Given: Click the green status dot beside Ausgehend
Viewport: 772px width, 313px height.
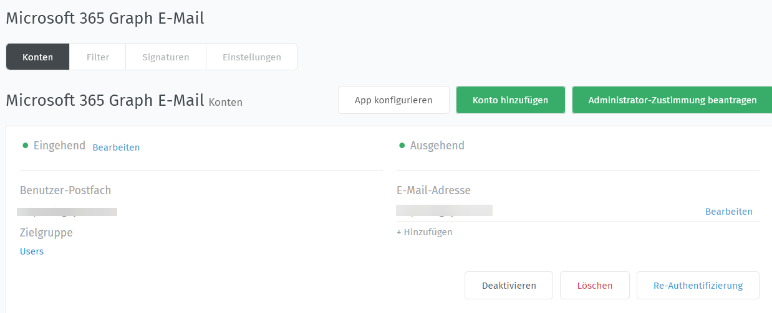Looking at the screenshot, I should (402, 146).
